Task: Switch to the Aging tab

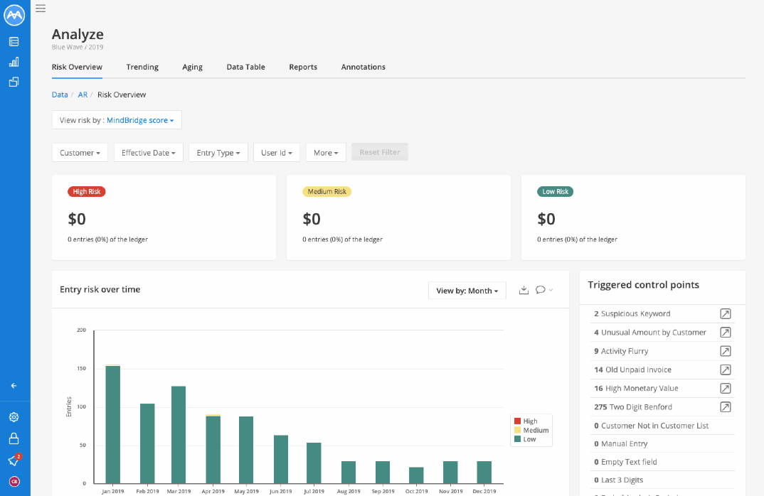Action: (x=193, y=68)
